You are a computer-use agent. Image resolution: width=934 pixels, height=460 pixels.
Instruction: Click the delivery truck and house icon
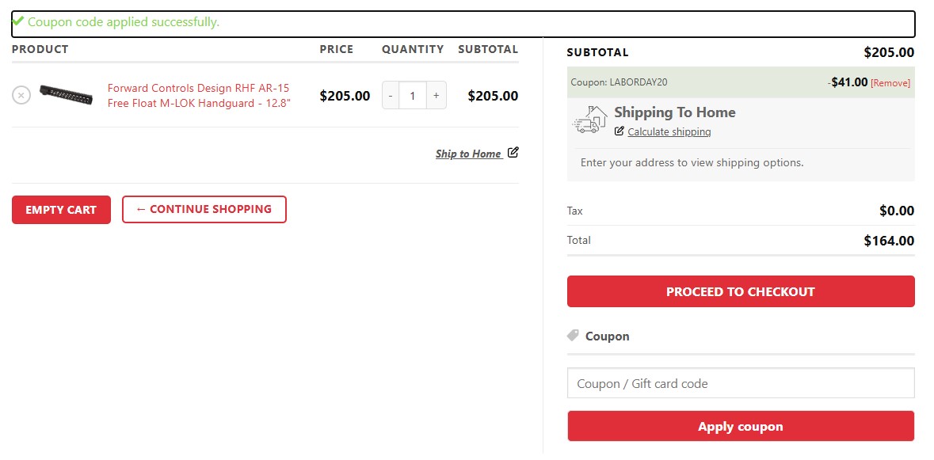(x=589, y=120)
